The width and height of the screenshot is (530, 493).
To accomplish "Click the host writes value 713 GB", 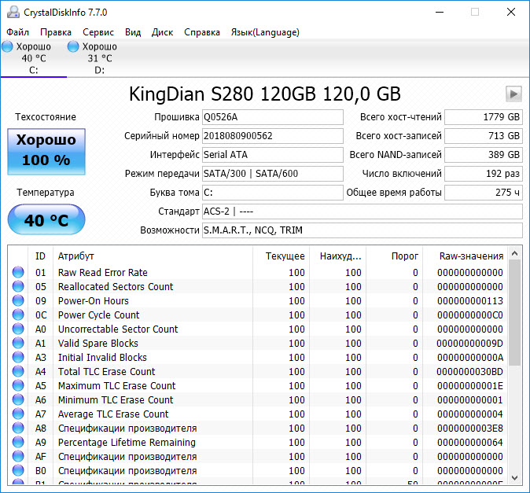I will pos(484,136).
